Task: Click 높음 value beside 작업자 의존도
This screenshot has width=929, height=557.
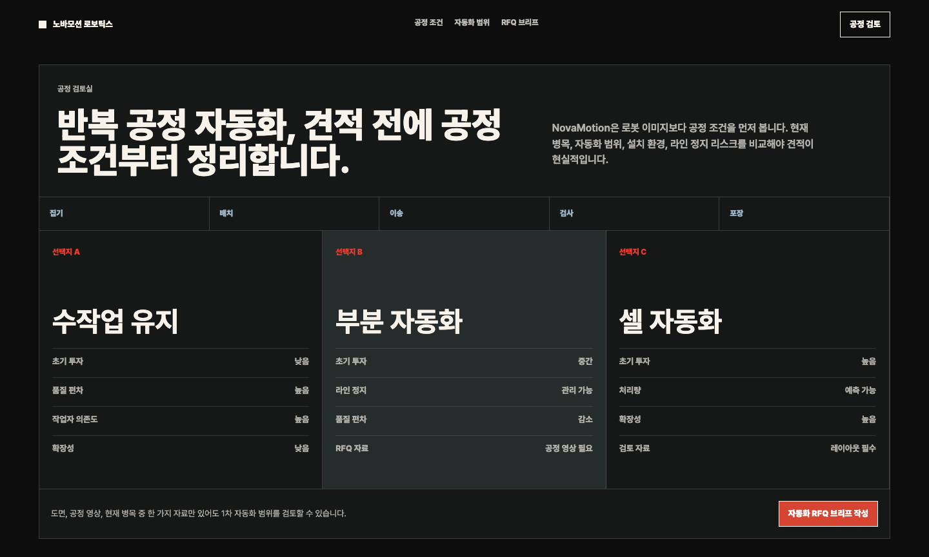Action: coord(302,420)
